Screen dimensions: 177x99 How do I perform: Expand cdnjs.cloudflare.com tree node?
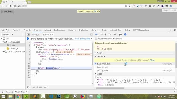coord(3,51)
